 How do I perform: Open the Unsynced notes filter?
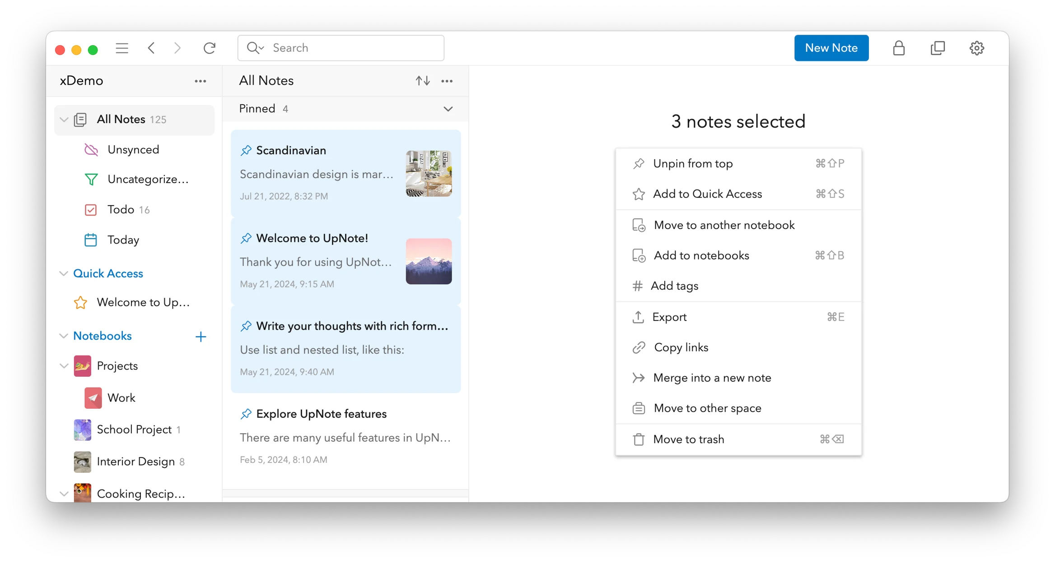(x=133, y=150)
